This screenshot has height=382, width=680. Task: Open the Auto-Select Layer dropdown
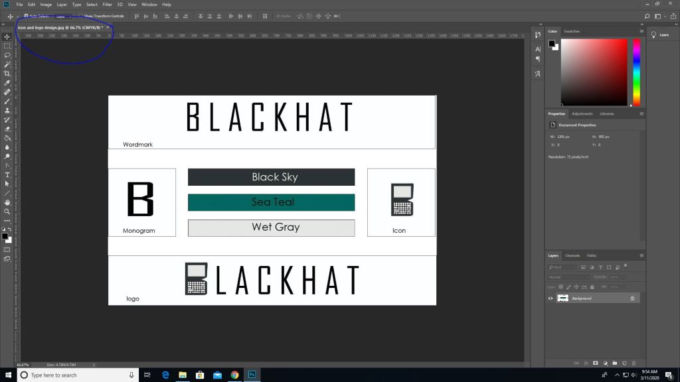(x=64, y=16)
